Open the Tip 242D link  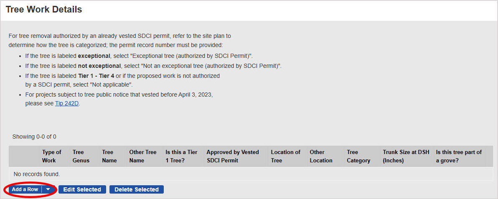[67, 103]
